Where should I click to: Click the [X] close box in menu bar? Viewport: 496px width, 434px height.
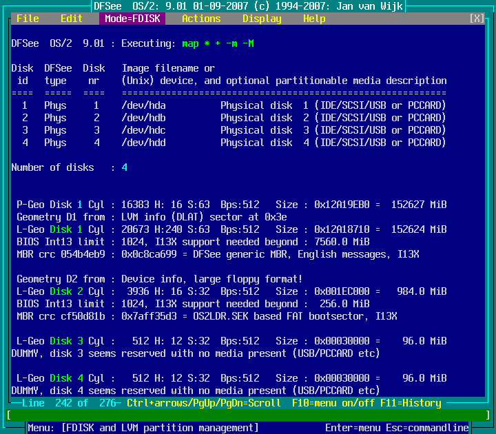click(477, 19)
